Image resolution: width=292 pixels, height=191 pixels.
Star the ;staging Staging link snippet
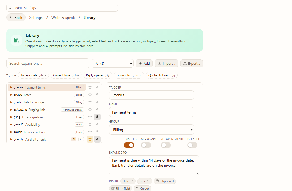[x=90, y=110]
